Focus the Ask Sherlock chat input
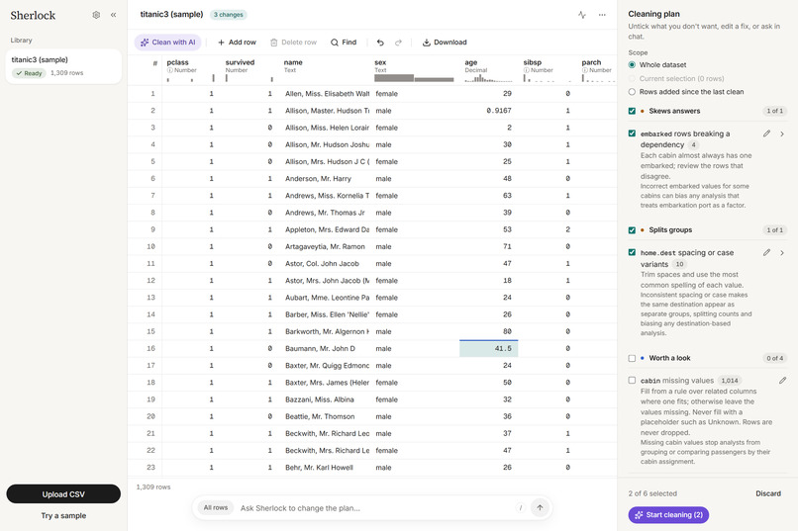 point(374,507)
